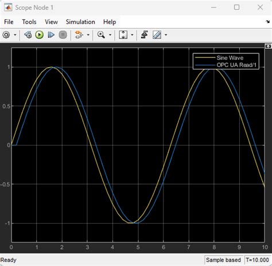
Task: Expand the Scale axes dropdown arrow
Action: coord(132,35)
